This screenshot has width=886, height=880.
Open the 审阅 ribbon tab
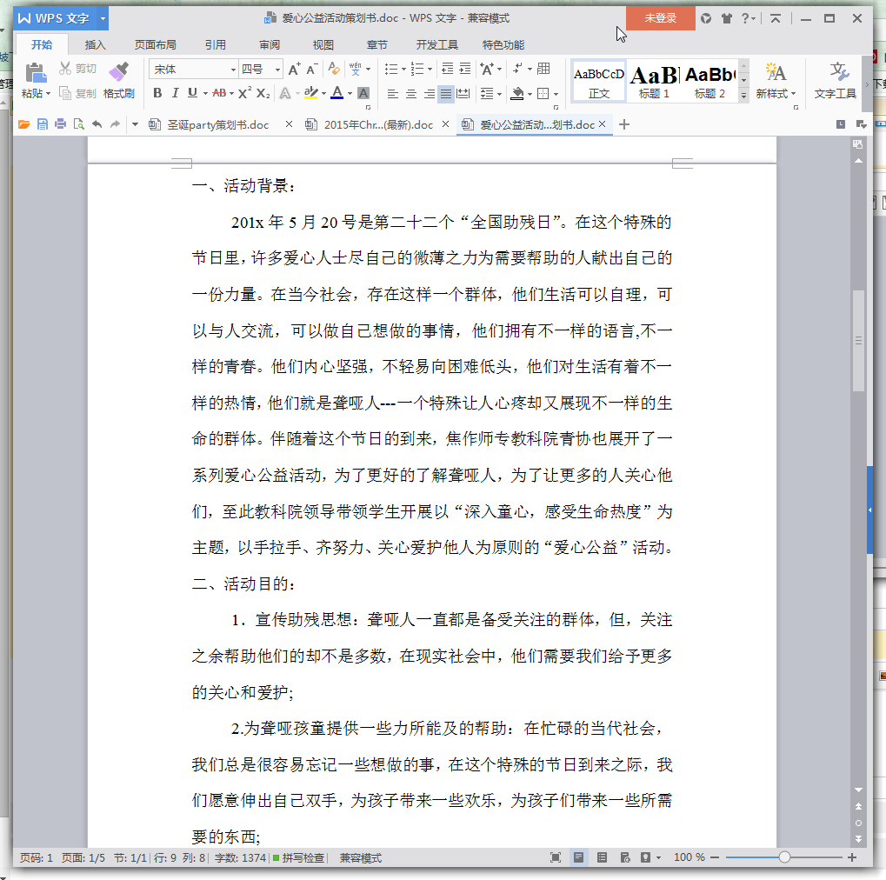pyautogui.click(x=270, y=44)
